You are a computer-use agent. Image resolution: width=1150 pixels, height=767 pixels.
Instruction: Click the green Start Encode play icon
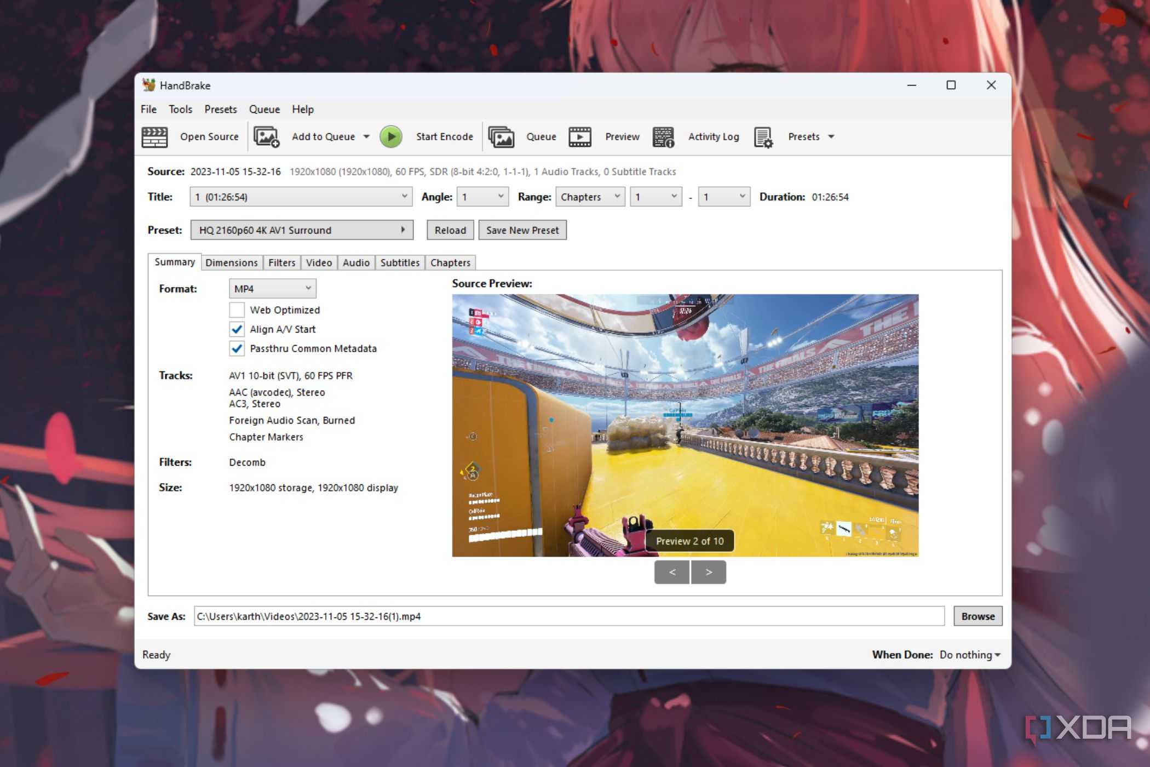coord(391,137)
